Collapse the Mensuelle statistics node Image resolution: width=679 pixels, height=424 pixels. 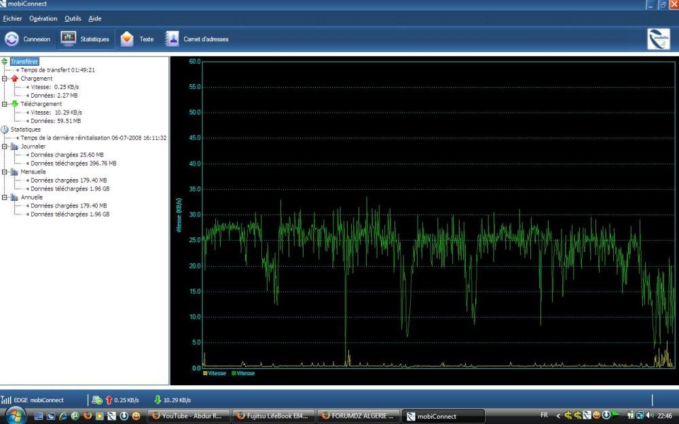click(5, 172)
